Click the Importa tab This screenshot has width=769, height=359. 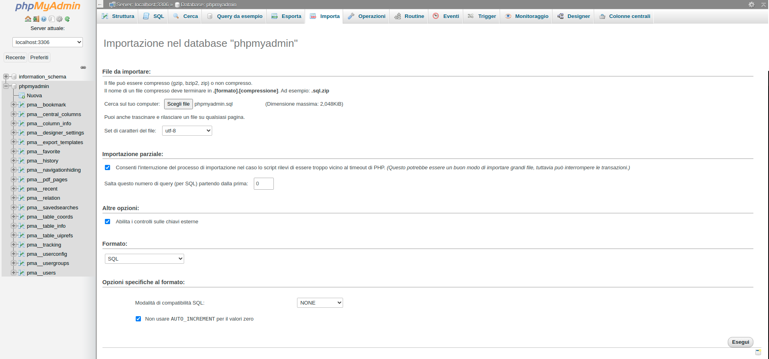324,16
